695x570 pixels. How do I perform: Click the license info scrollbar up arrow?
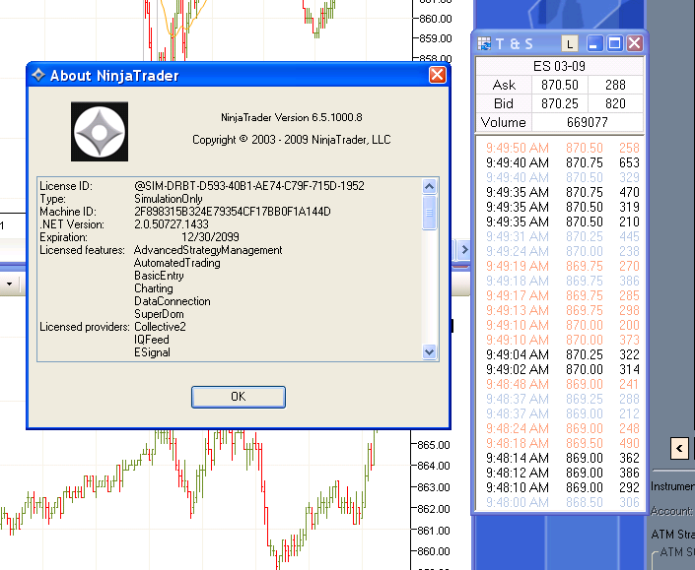pos(429,187)
